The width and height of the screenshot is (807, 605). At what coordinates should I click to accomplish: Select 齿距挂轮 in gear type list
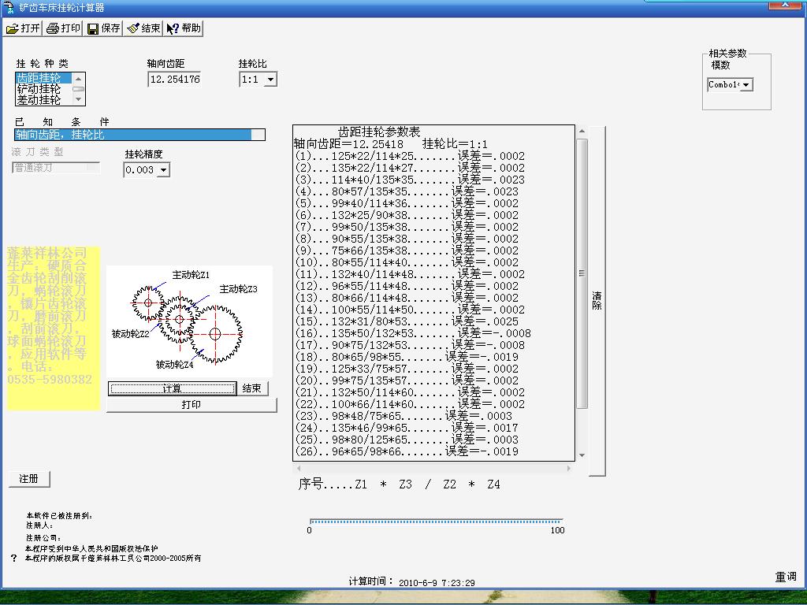44,78
